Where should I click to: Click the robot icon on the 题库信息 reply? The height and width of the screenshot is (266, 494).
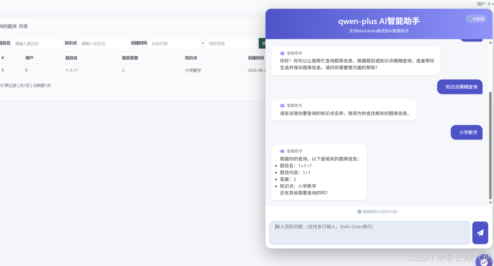pyautogui.click(x=282, y=151)
